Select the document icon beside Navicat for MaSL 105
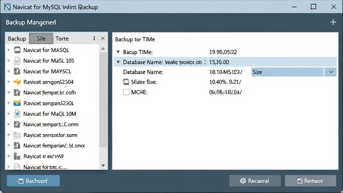 point(17,61)
